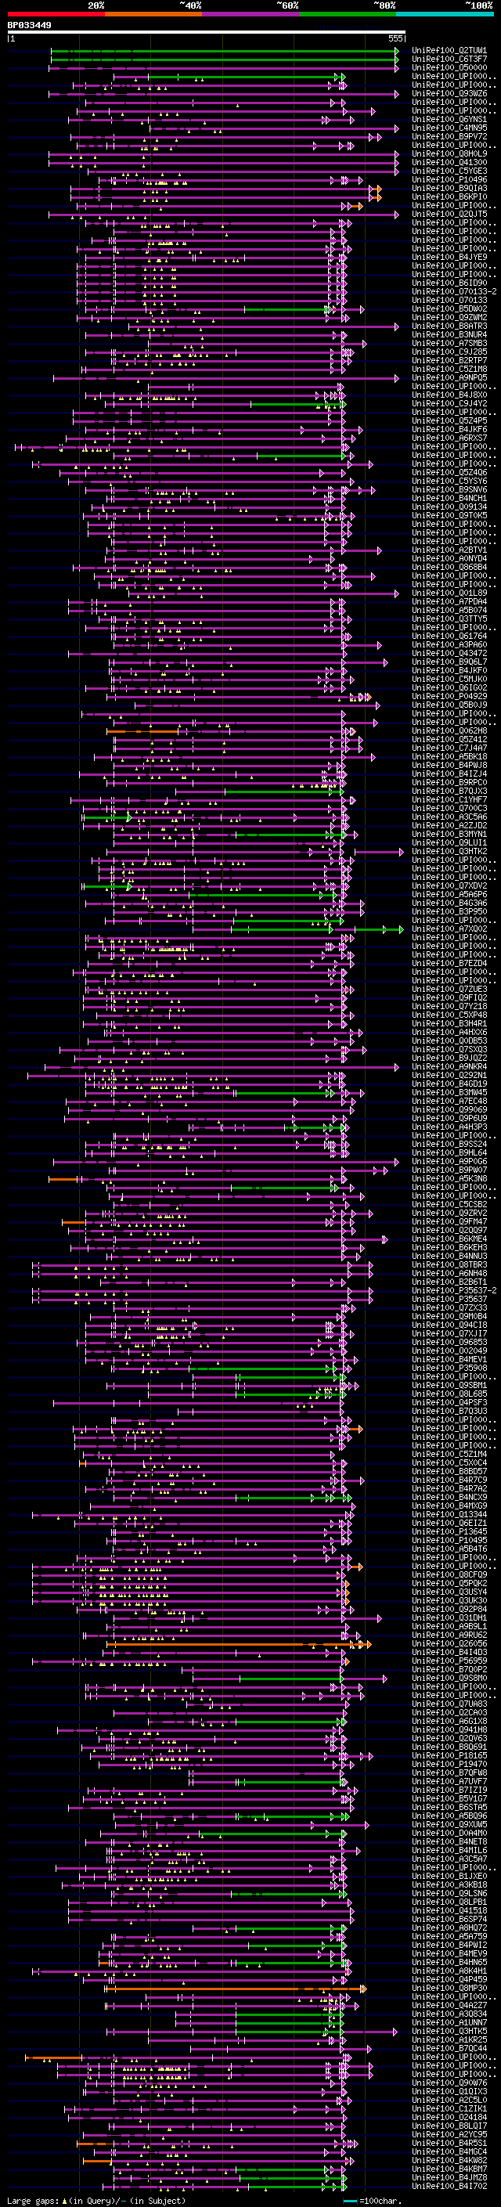Open UniRef100_Q01L89 entry
The height and width of the screenshot is (2207, 501).
click(x=449, y=593)
